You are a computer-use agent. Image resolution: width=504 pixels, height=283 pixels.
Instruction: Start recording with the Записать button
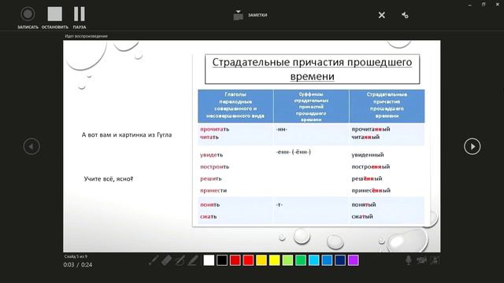28,18
